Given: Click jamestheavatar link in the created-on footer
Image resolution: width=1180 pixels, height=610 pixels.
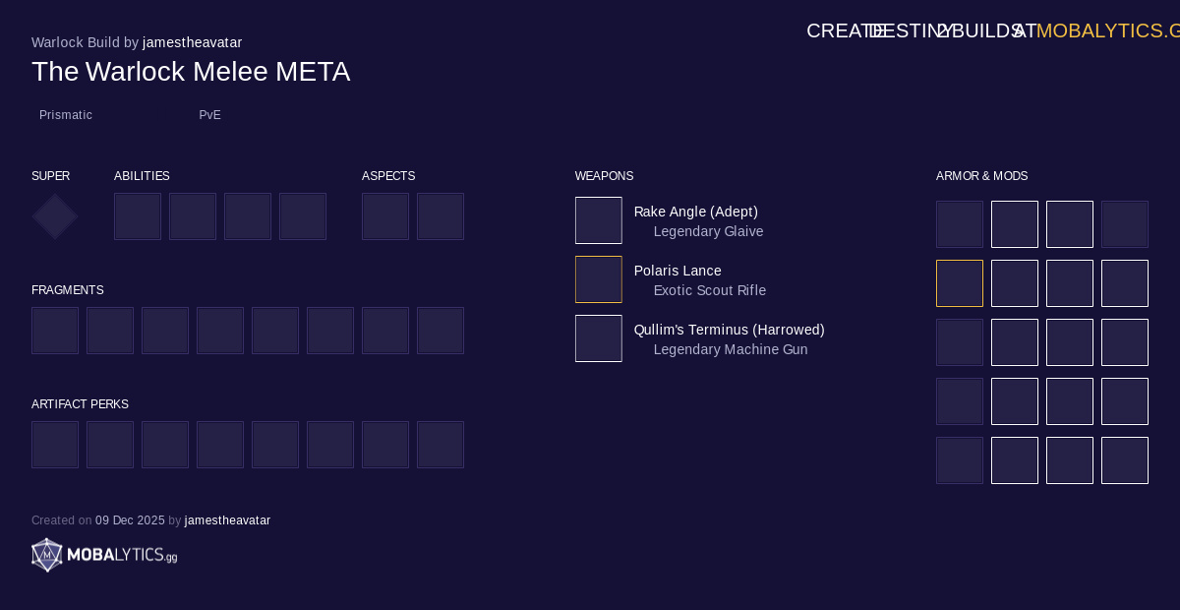Looking at the screenshot, I should 227,520.
